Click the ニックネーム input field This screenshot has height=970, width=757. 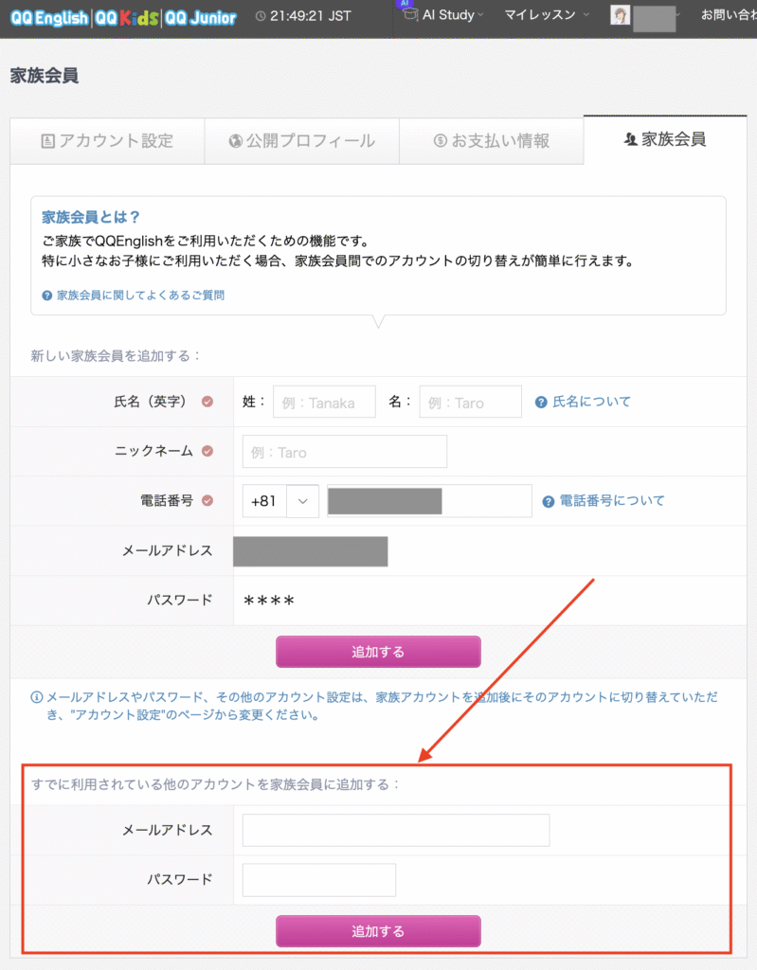(344, 452)
